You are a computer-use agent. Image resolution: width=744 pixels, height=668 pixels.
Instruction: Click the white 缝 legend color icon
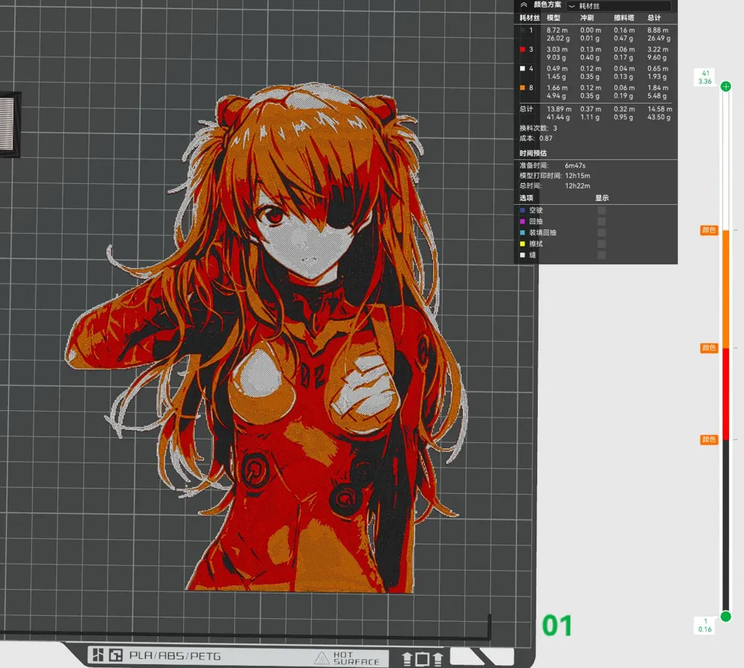pos(522,255)
